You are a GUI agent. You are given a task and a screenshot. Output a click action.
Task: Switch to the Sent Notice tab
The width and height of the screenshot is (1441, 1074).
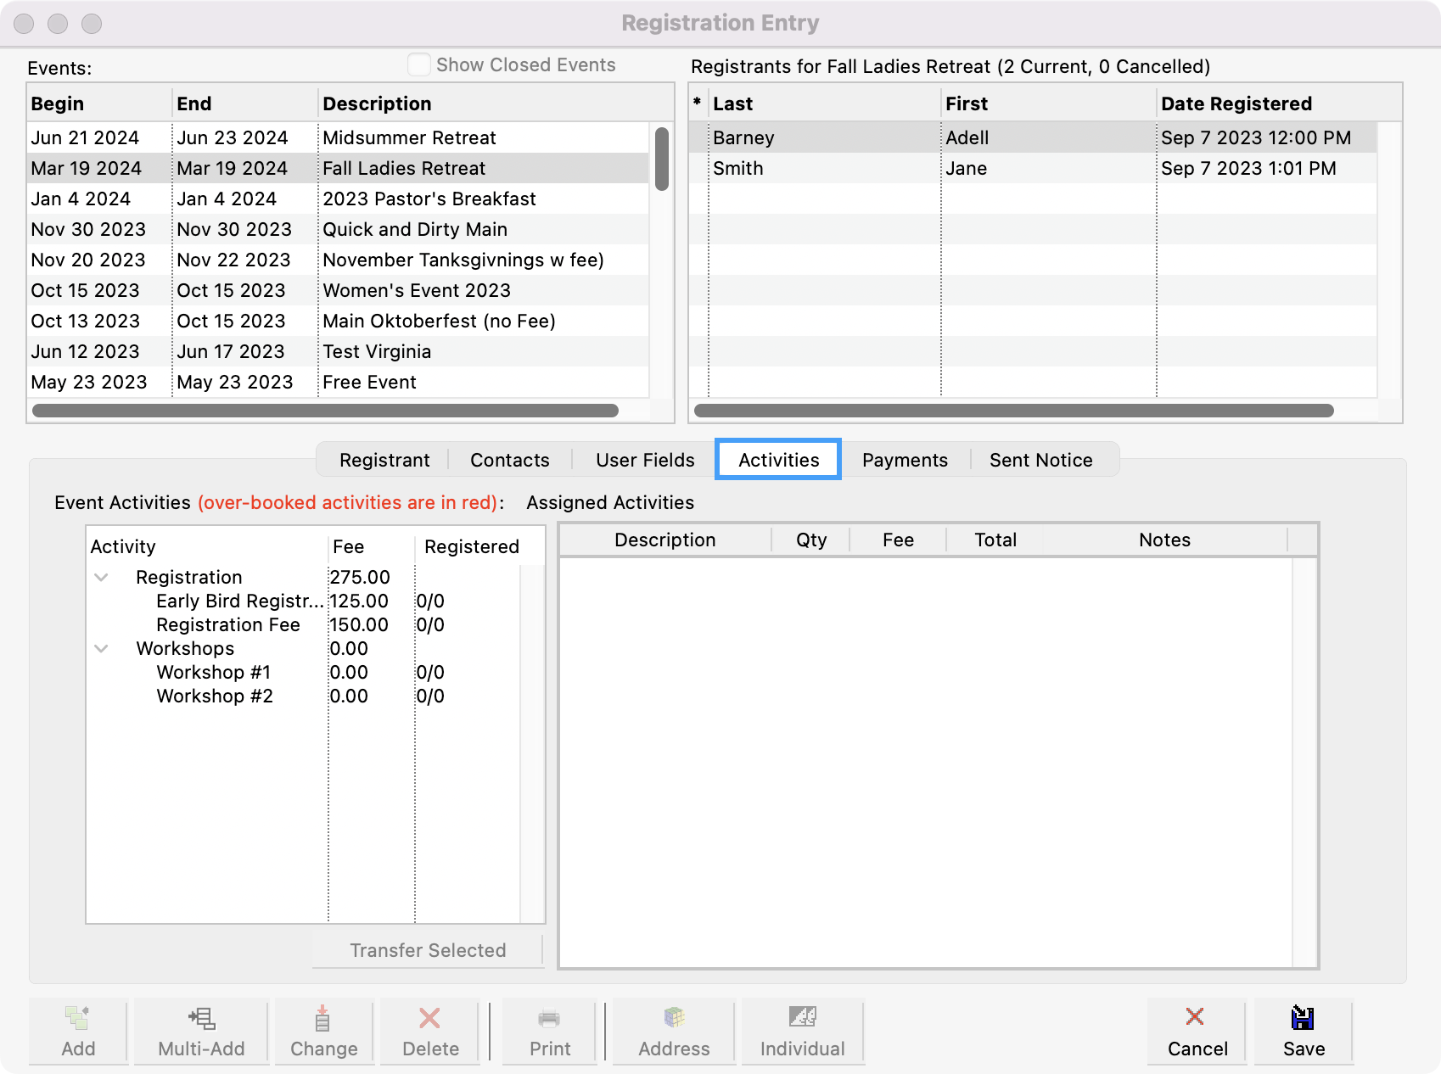[1040, 460]
